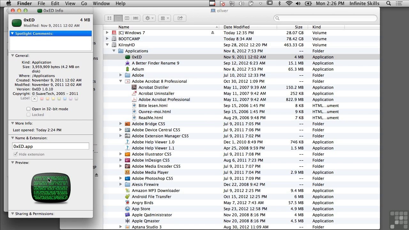
Task: Expand Adobe Photoshop CS5 folder
Action: (x=120, y=178)
